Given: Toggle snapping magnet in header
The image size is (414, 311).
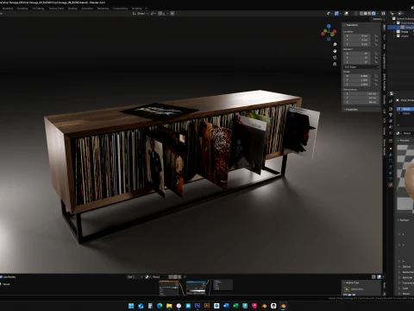Looking at the screenshot, I should click(160, 14).
